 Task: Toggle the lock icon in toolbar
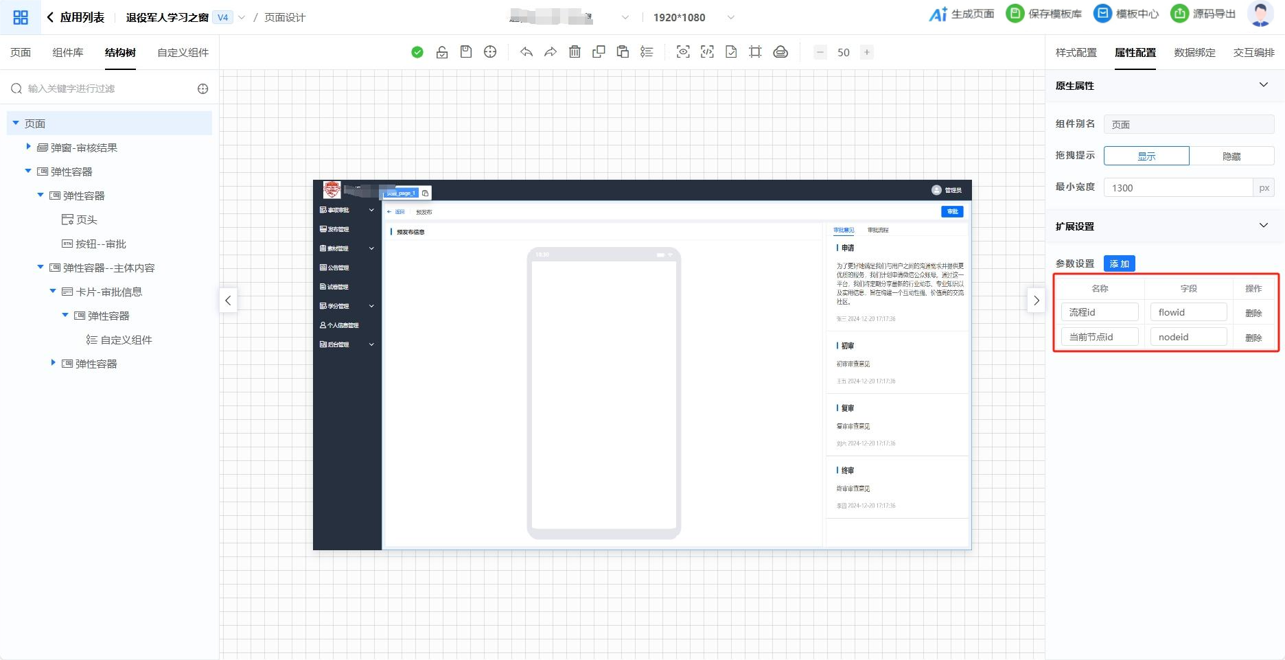[x=442, y=52]
